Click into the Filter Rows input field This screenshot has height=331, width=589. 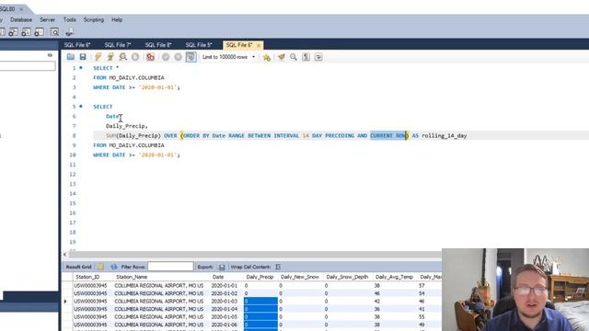coord(170,267)
